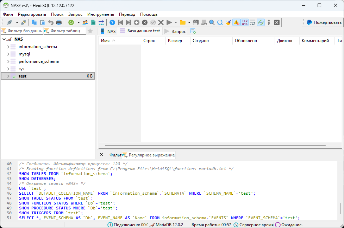Click the magnifier find text icon
This screenshot has width=344, height=228.
212,22
